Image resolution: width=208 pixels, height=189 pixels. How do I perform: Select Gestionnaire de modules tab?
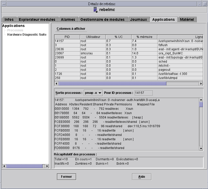tap(102, 19)
